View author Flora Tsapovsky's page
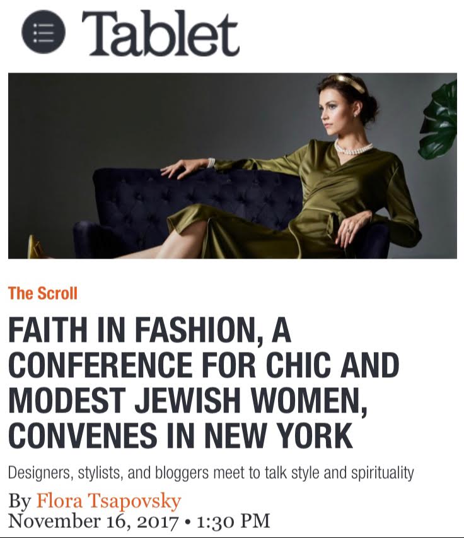The height and width of the screenshot is (538, 464). pyautogui.click(x=108, y=500)
